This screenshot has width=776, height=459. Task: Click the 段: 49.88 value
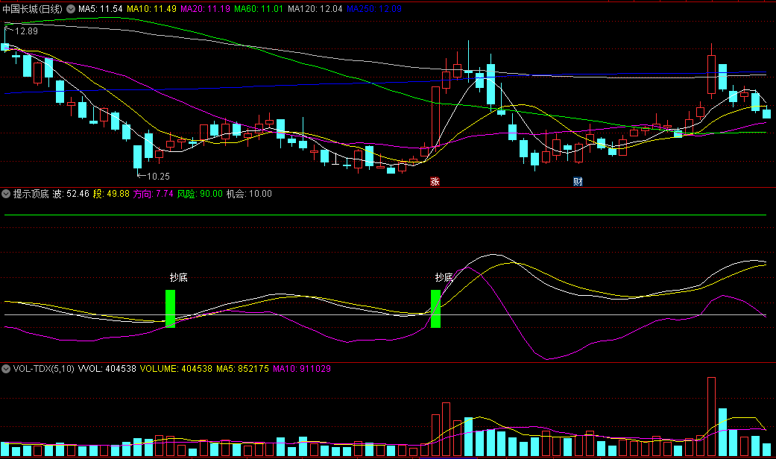[x=111, y=194]
